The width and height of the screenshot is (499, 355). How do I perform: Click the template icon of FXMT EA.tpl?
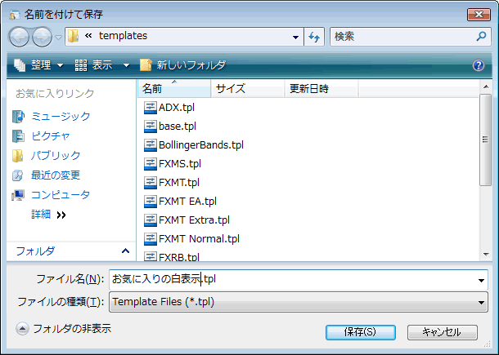point(151,202)
